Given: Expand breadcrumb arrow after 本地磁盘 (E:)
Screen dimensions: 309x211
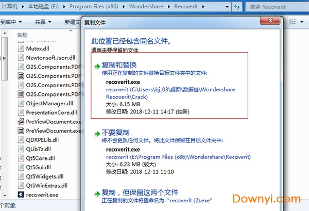Looking at the screenshot, I should point(64,7).
